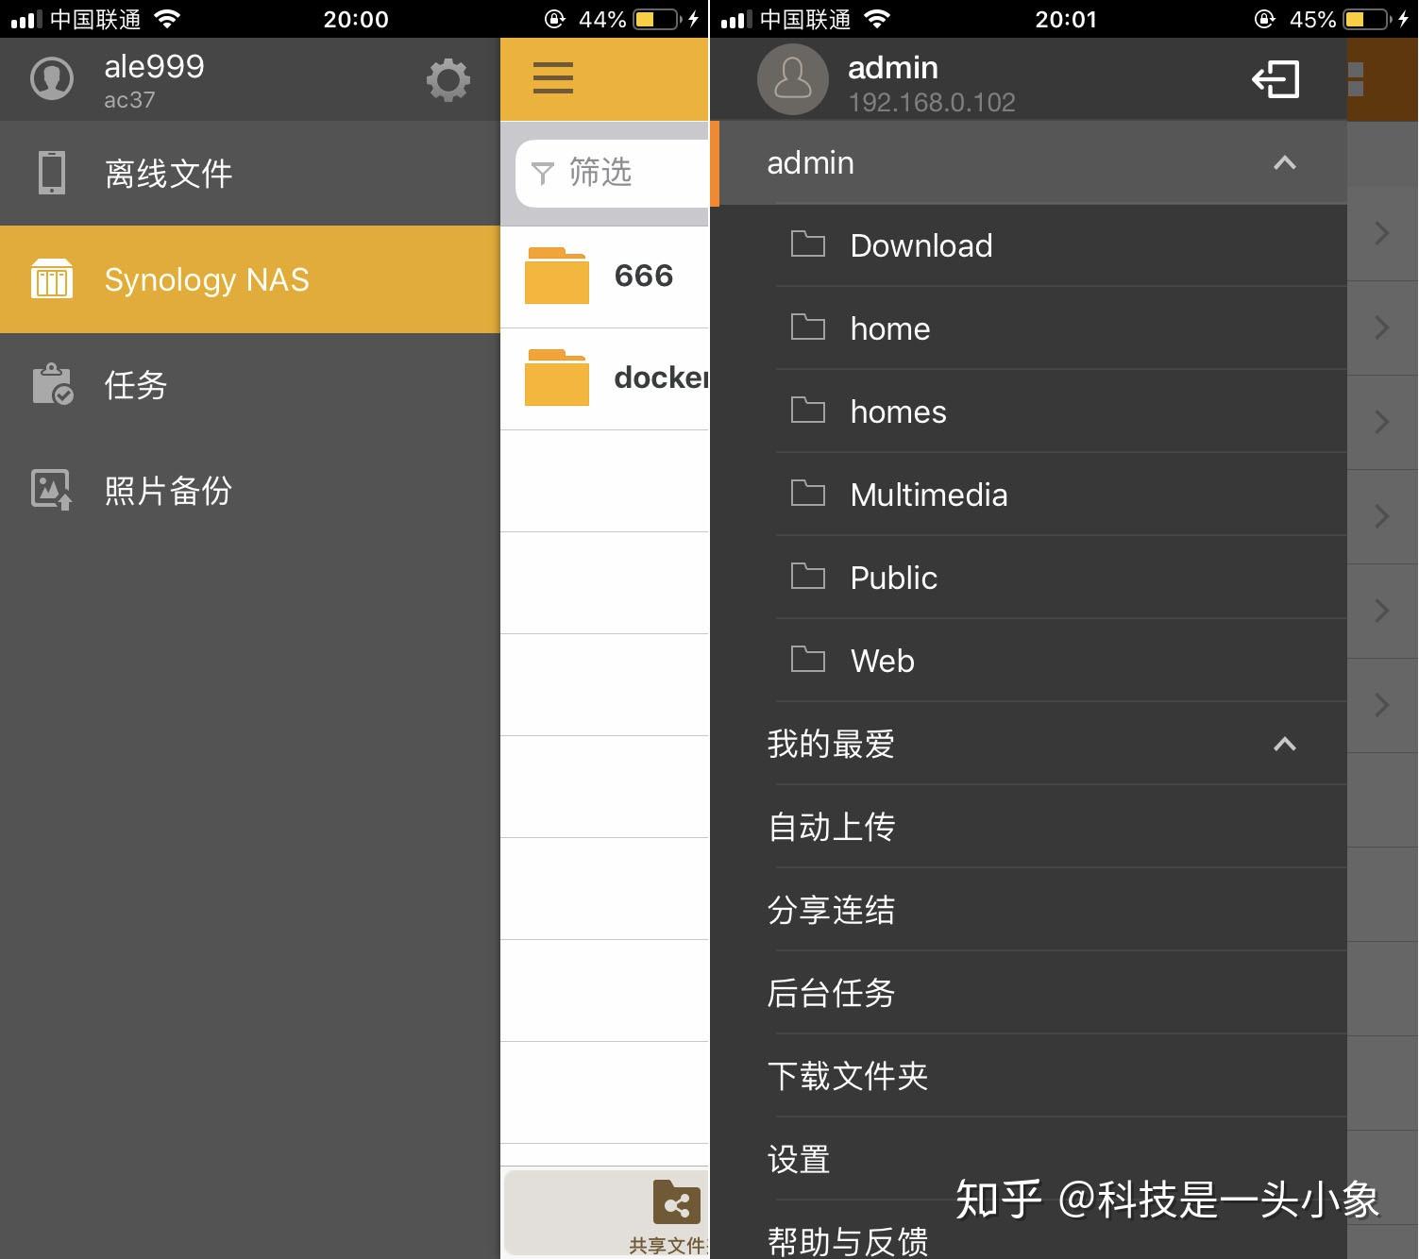This screenshot has width=1419, height=1259.
Task: Open the settings gear beside ale999
Action: pyautogui.click(x=448, y=79)
